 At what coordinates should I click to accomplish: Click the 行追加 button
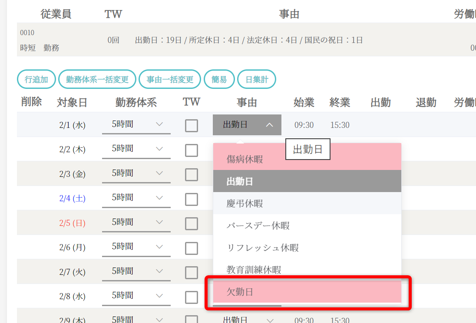[x=36, y=79]
